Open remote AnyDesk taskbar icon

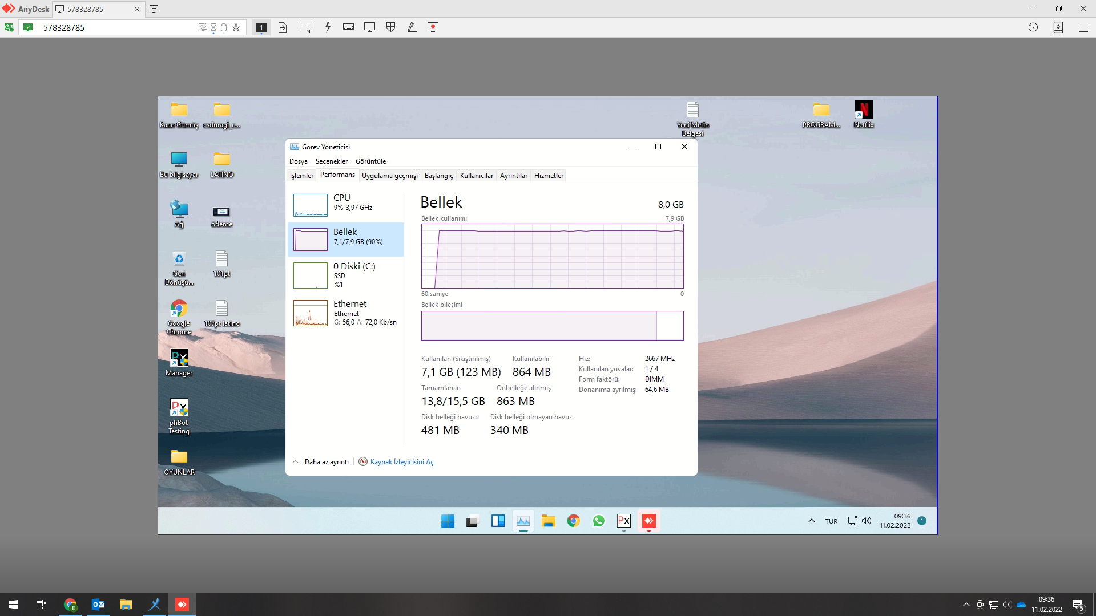point(649,521)
